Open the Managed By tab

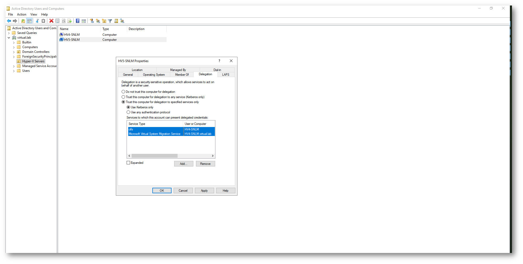coord(178,70)
